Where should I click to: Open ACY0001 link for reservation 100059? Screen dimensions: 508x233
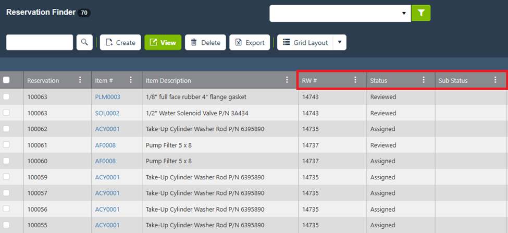(x=107, y=177)
